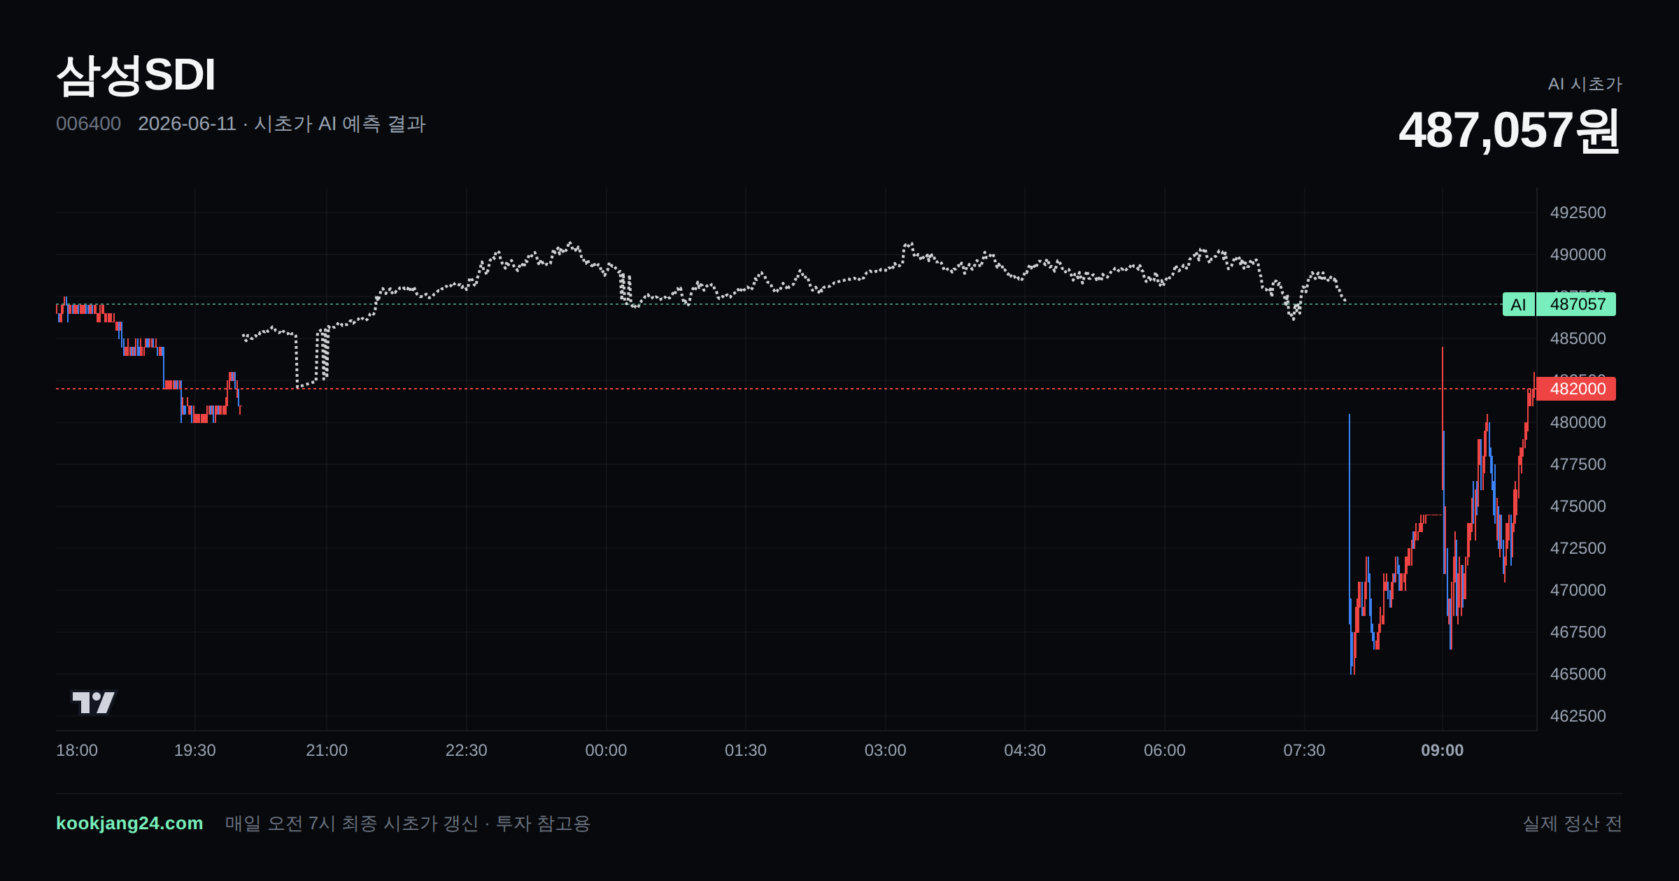The height and width of the screenshot is (881, 1679).
Task: Open the kookjang24.com link
Action: [x=129, y=823]
